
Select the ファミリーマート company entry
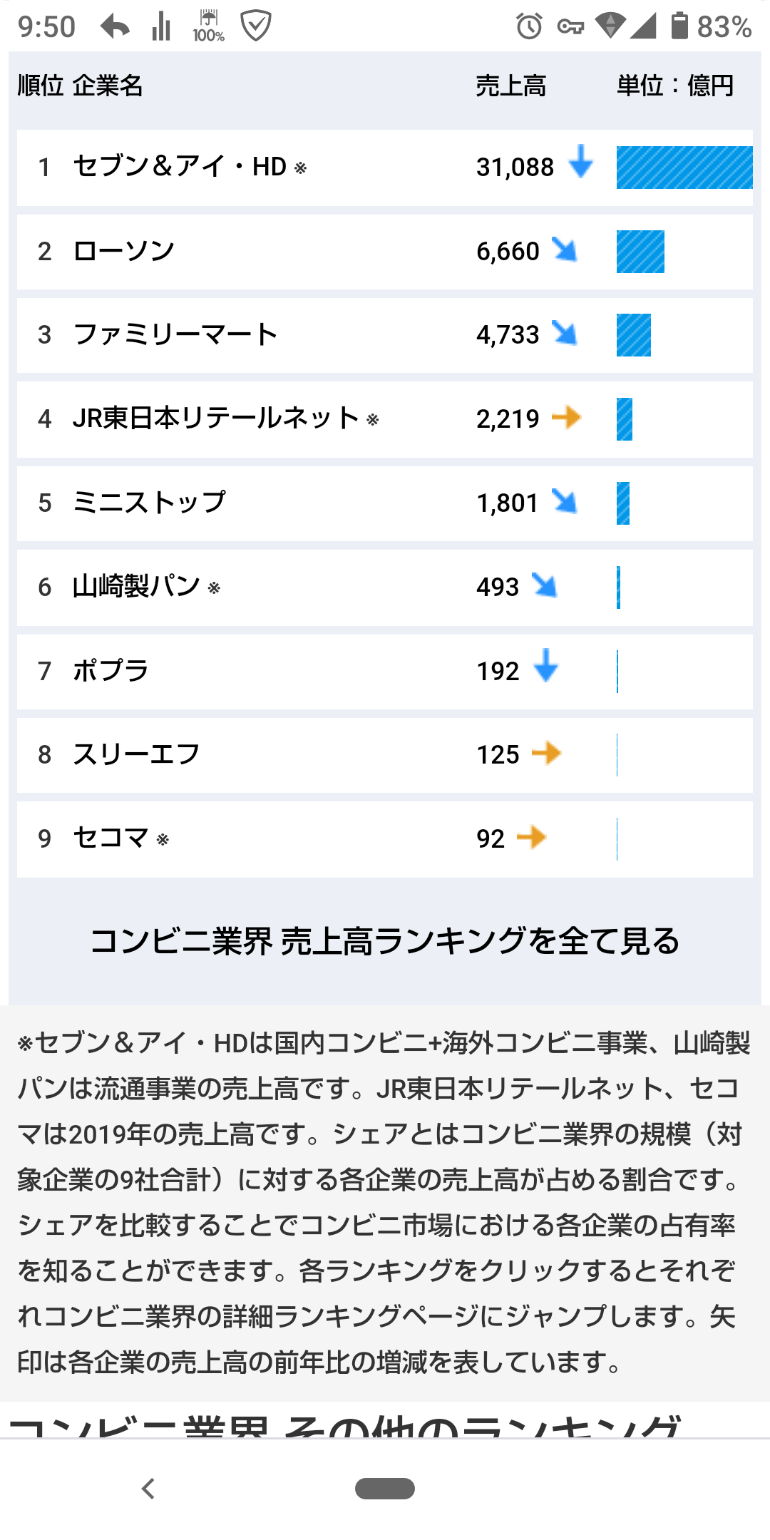tap(385, 335)
